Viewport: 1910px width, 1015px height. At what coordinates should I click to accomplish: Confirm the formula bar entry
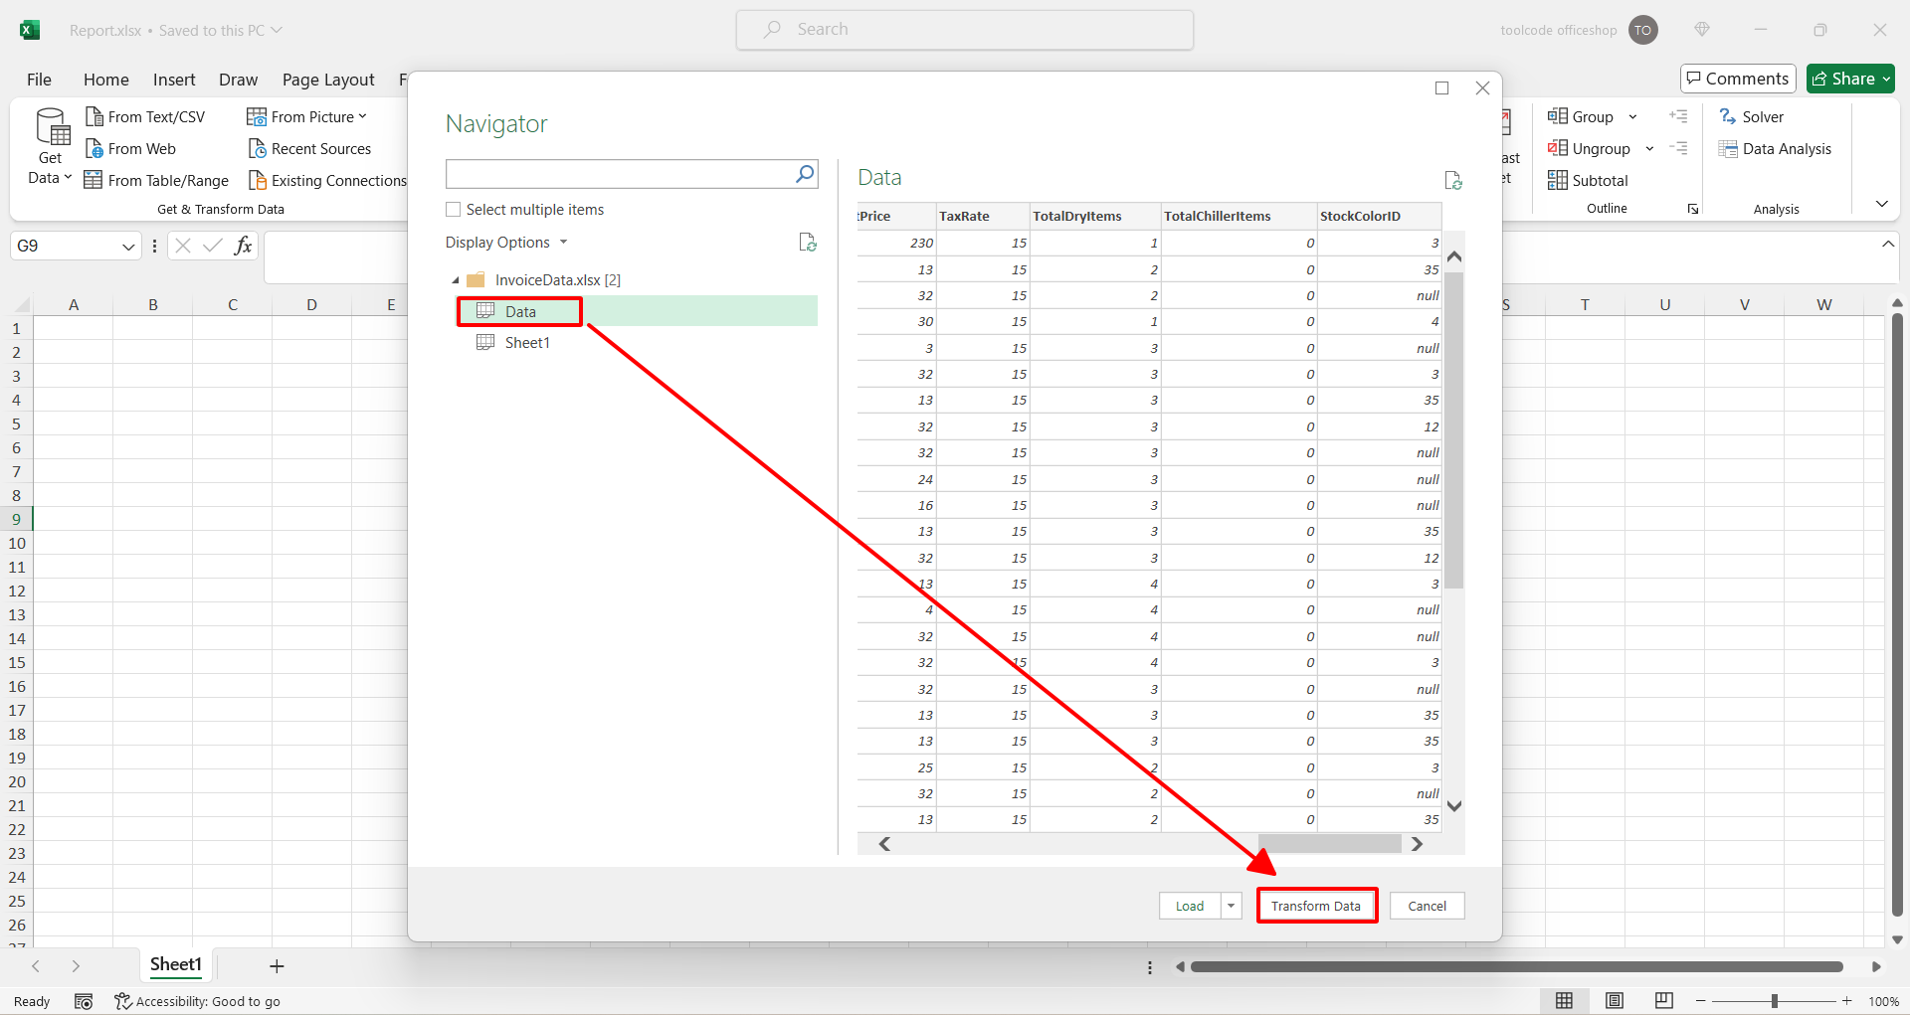click(x=212, y=246)
